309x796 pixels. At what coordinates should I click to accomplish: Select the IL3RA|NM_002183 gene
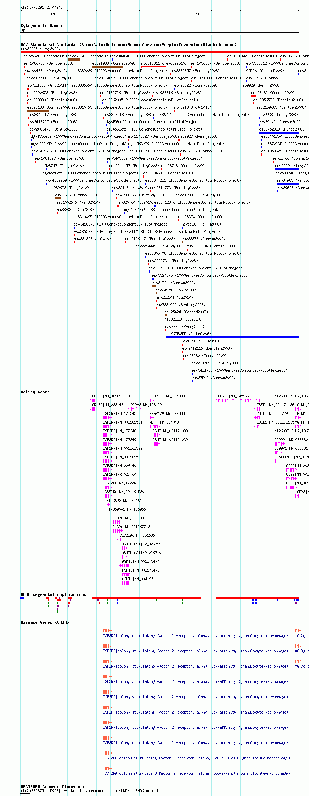[x=128, y=518]
